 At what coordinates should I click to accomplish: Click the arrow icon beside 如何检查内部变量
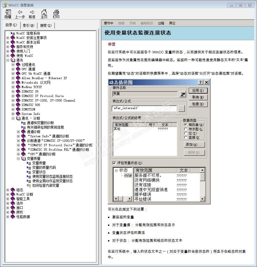tap(29, 185)
